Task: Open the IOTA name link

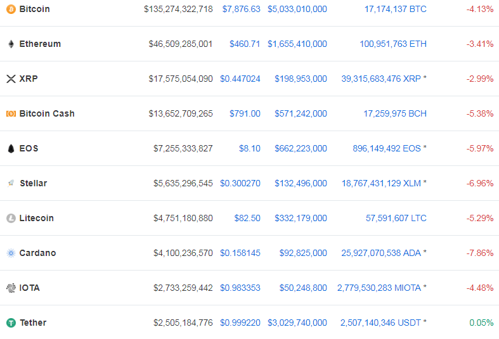Action: (29, 288)
